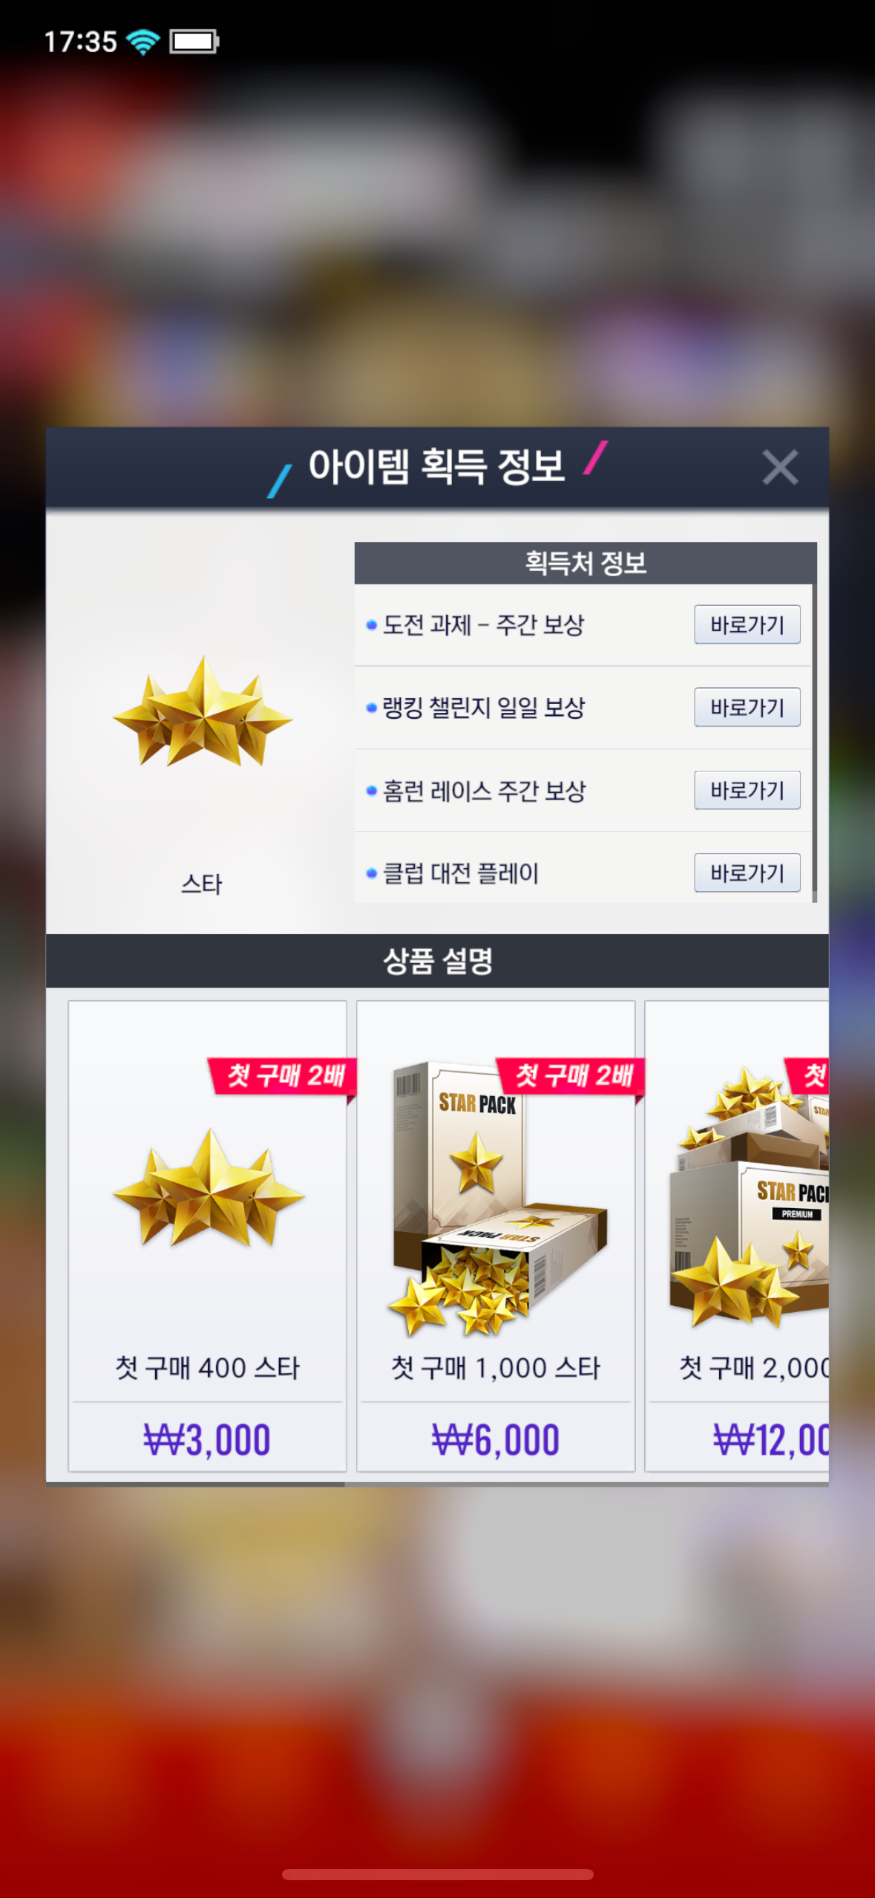Image resolution: width=875 pixels, height=1898 pixels.
Task: Tap the ₩12,000 price label
Action: pos(771,1439)
